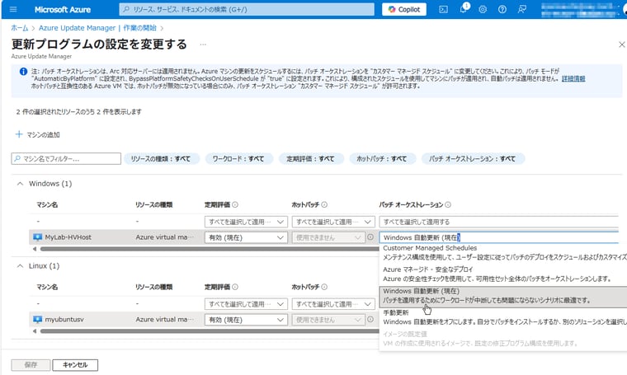Open Windows ホットパッチ apply-all dropdown
627x375 pixels.
333,222
